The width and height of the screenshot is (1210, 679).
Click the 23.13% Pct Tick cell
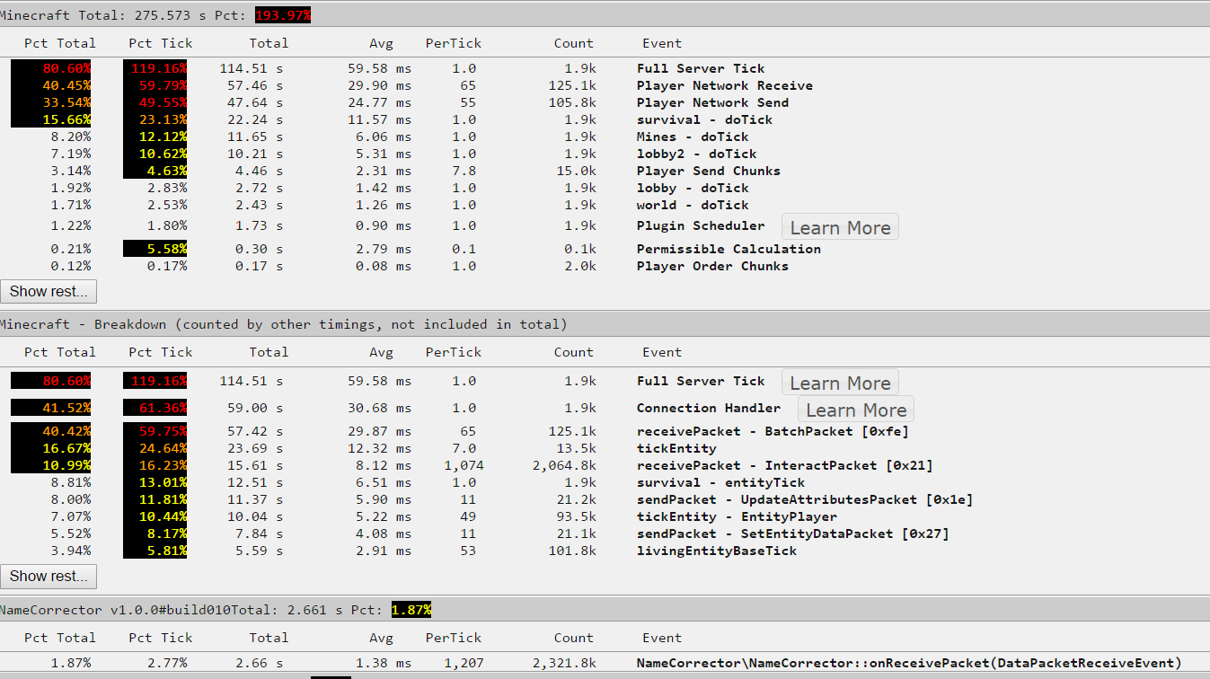(155, 119)
